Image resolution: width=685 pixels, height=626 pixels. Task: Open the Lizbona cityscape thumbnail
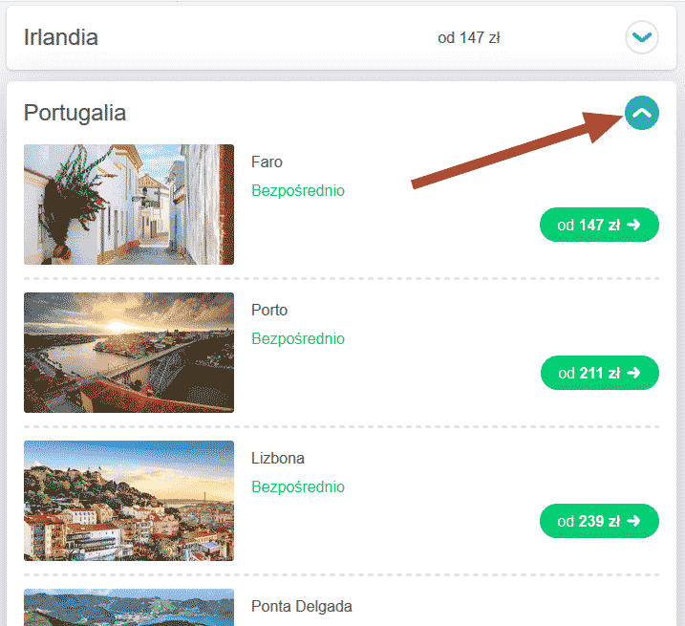[x=129, y=501]
